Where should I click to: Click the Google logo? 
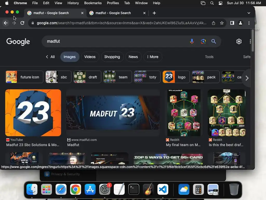pyautogui.click(x=18, y=42)
